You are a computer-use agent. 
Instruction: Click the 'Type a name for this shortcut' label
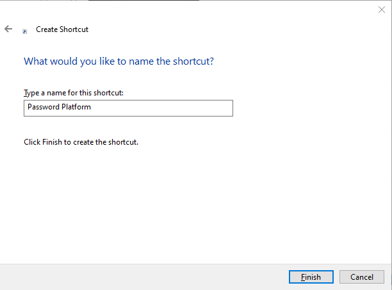coord(74,93)
